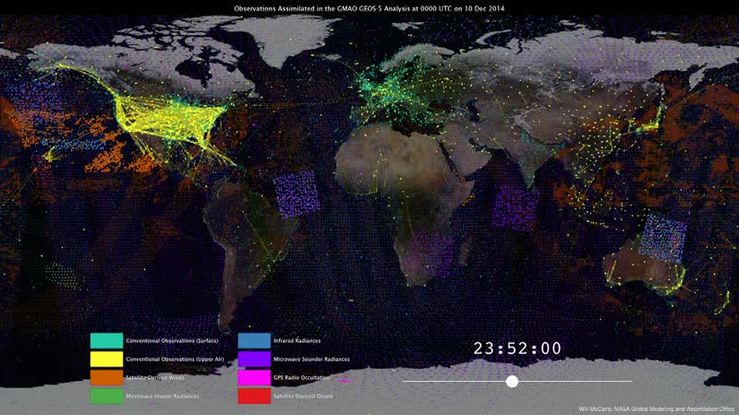Click the 'Conventional Observations (Upper Air)' label
Viewport: 739px width, 415px height.
point(172,359)
